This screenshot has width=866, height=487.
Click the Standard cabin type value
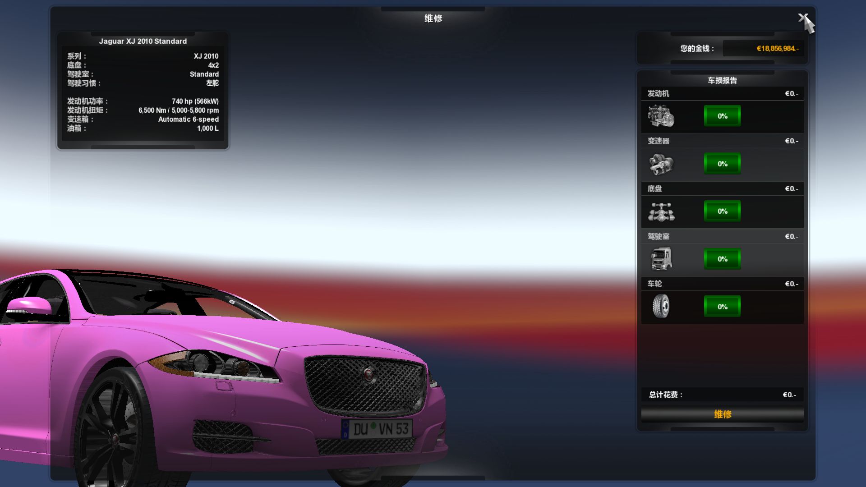[x=204, y=74]
